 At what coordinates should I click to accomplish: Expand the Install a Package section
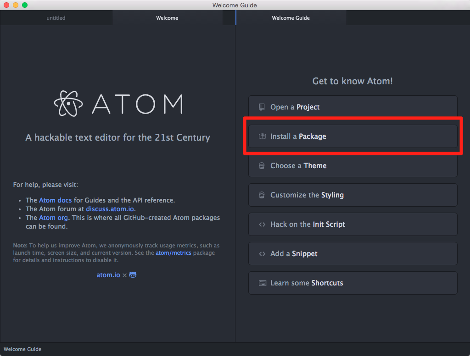pos(353,137)
